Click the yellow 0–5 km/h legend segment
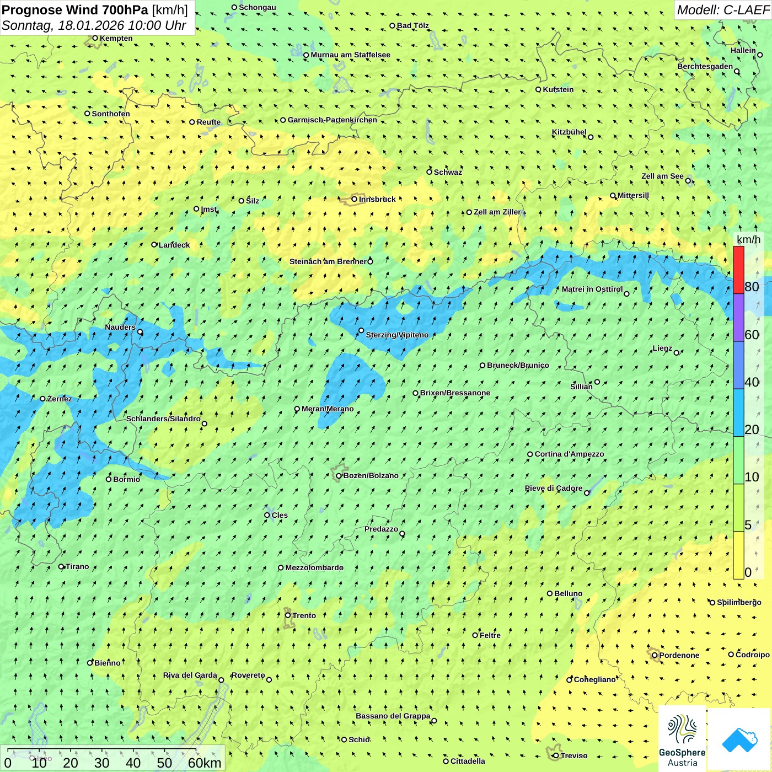The width and height of the screenshot is (772, 772). click(738, 555)
